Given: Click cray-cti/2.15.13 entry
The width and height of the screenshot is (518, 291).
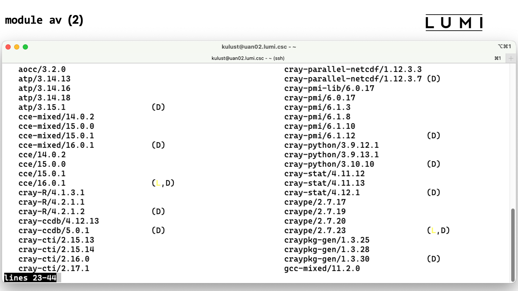Looking at the screenshot, I should pos(56,240).
